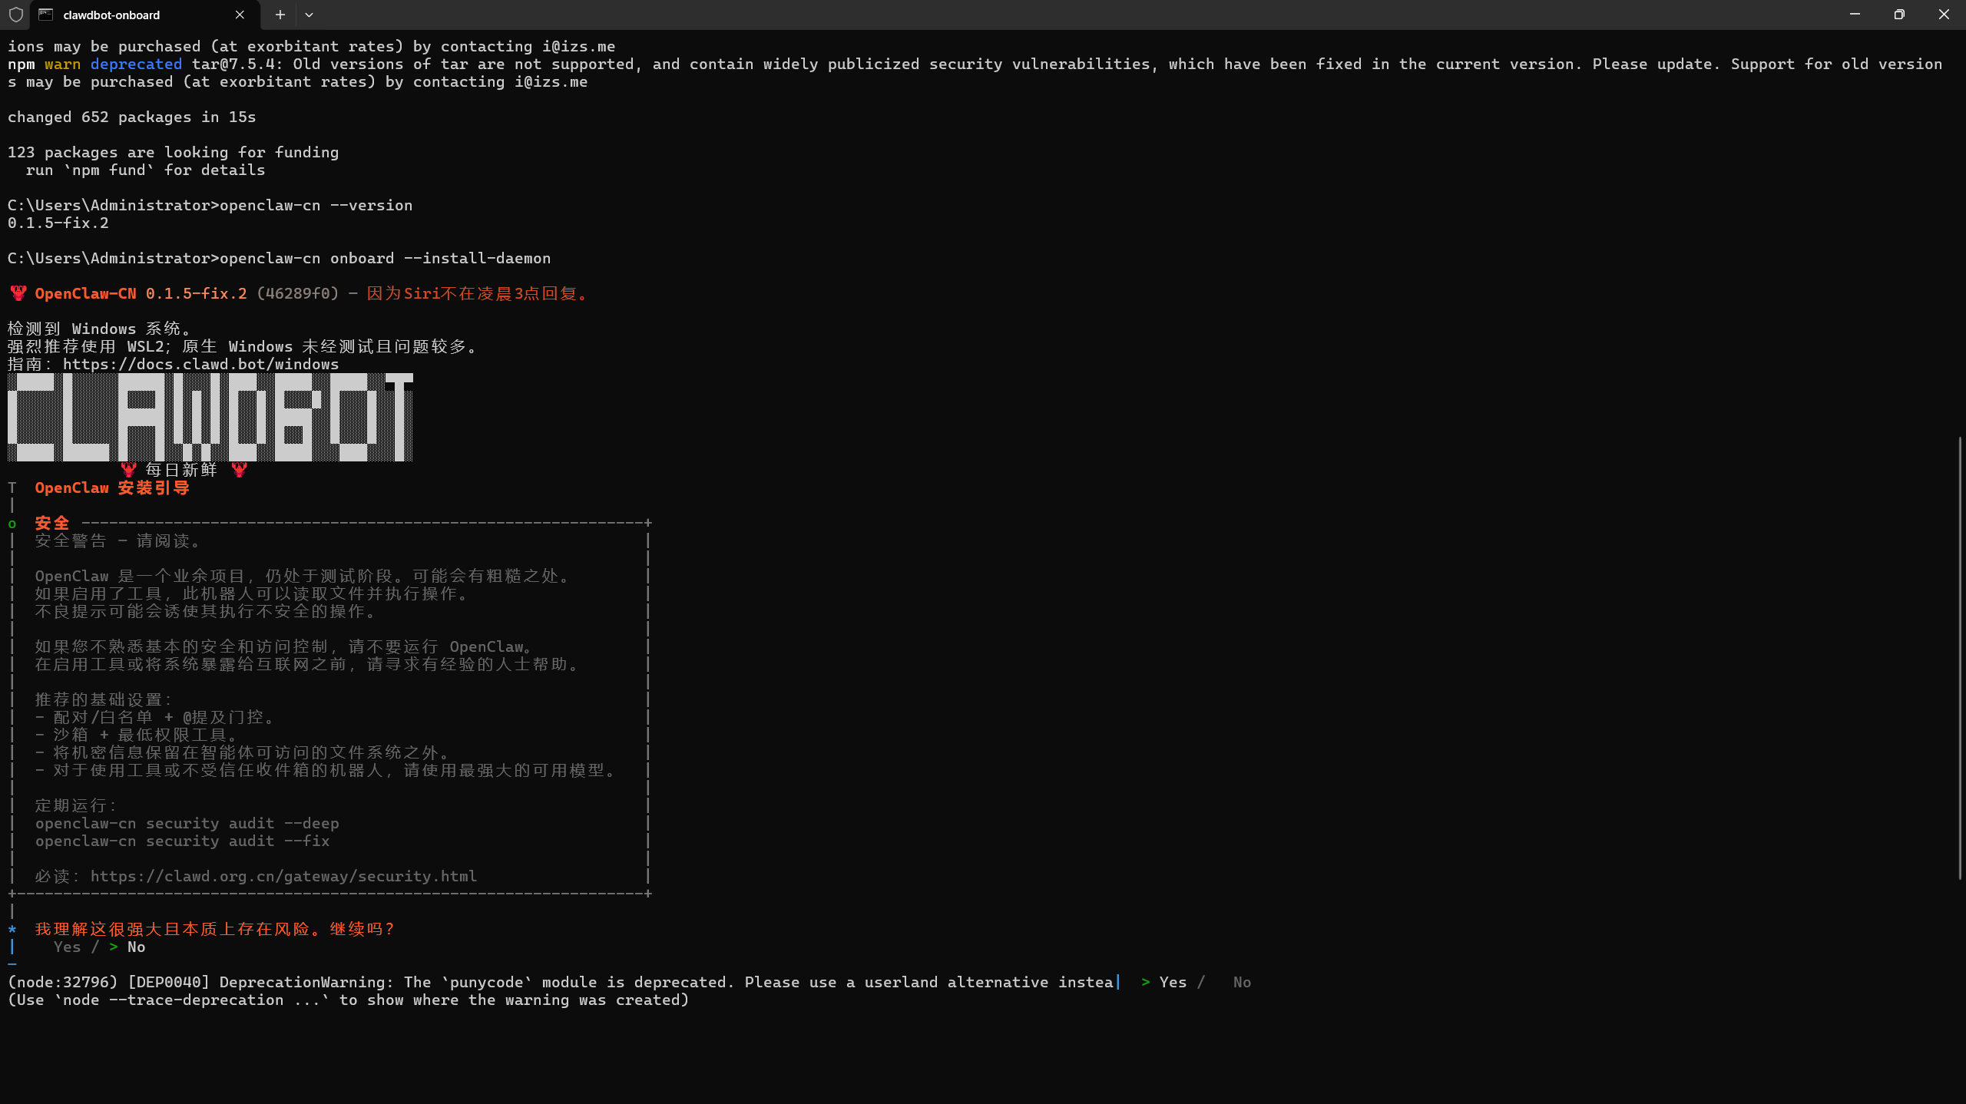Screen dimensions: 1966x1104
Task: Restore down the terminal window
Action: (x=1899, y=15)
